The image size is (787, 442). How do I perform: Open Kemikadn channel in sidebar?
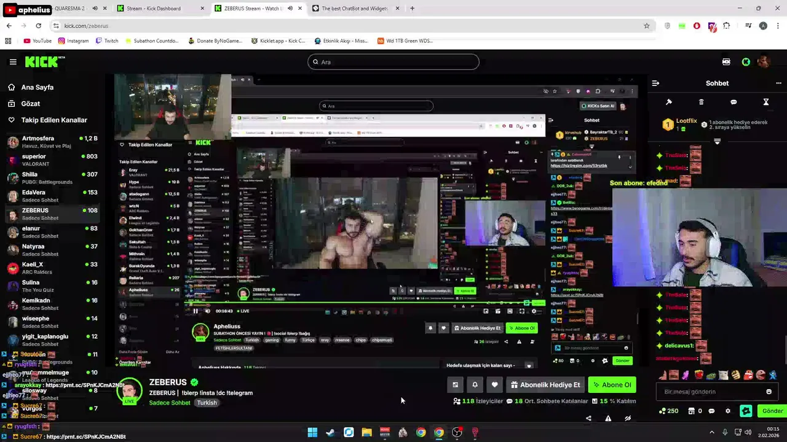[52, 304]
